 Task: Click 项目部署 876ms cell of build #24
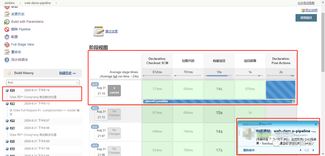[x=250, y=89]
